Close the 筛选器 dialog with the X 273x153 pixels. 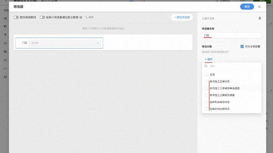coord(259,7)
